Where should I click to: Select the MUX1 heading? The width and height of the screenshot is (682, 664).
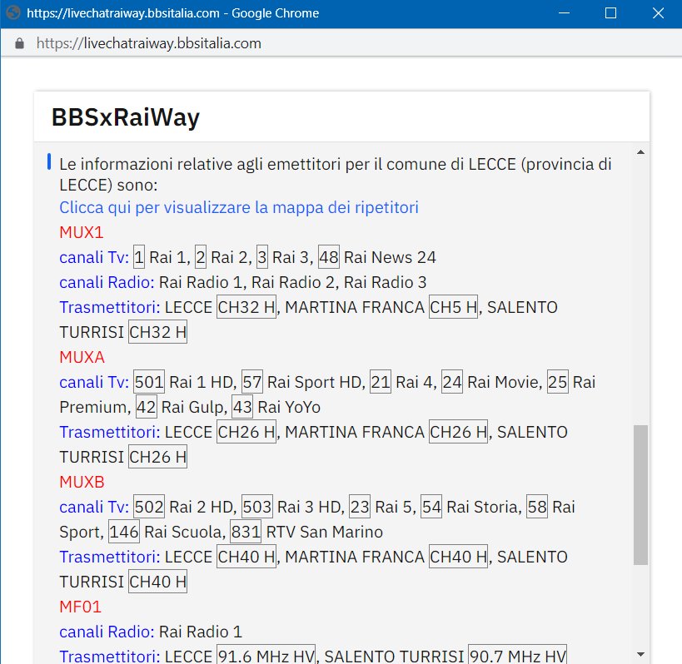pos(82,232)
